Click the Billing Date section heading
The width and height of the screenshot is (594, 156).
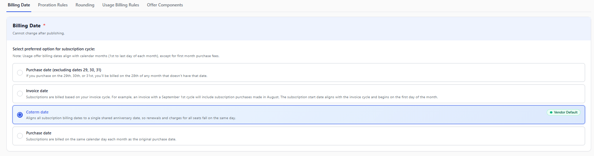(x=27, y=26)
